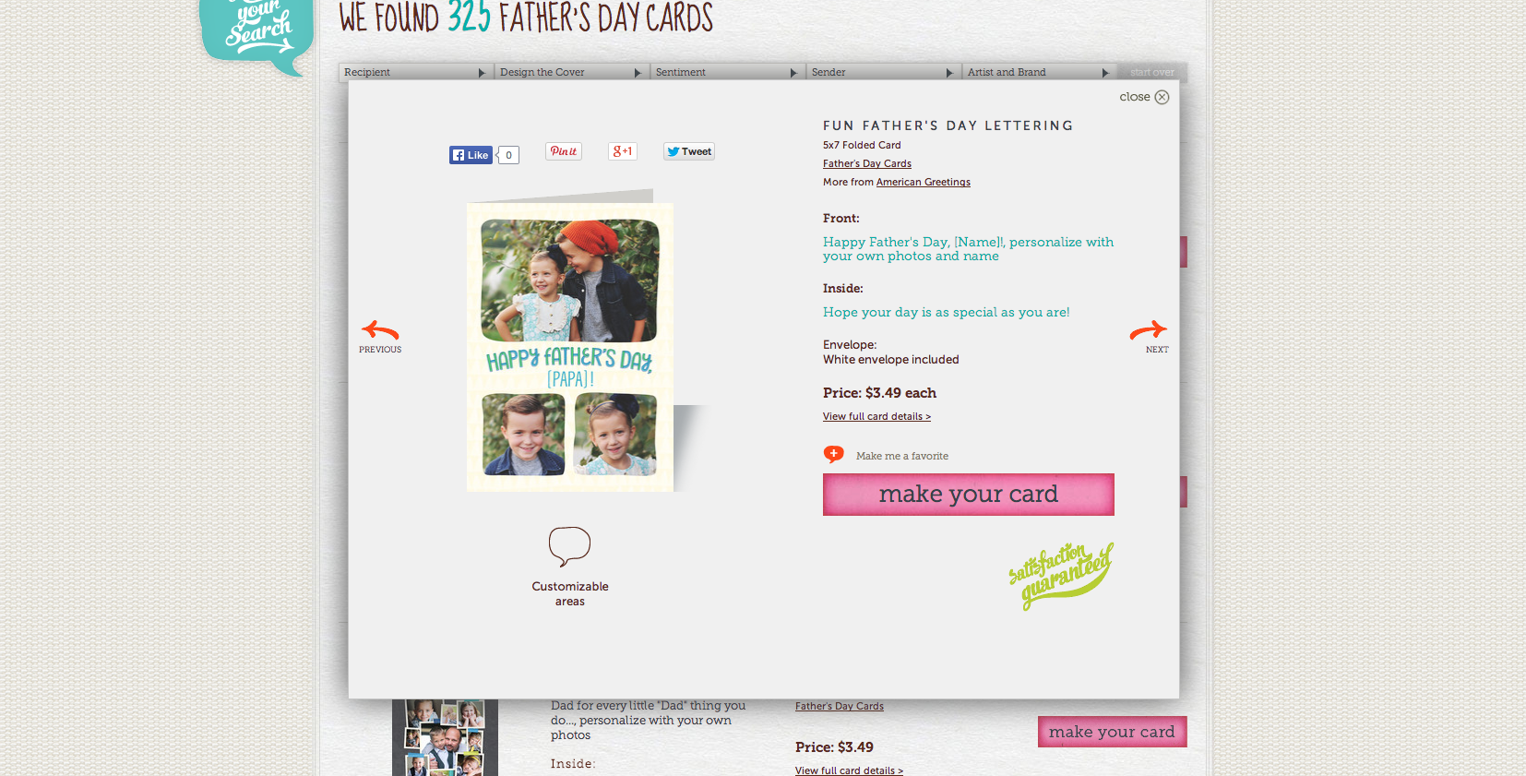Click the Father's Day Cards link in popup

[867, 163]
